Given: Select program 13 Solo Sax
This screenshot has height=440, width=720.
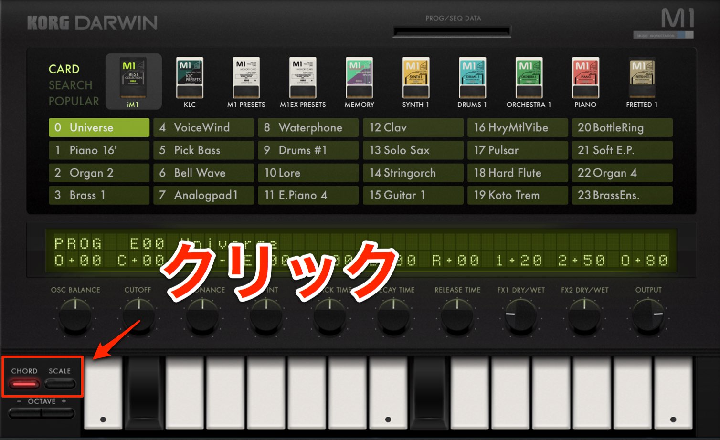Looking at the screenshot, I should tap(413, 150).
